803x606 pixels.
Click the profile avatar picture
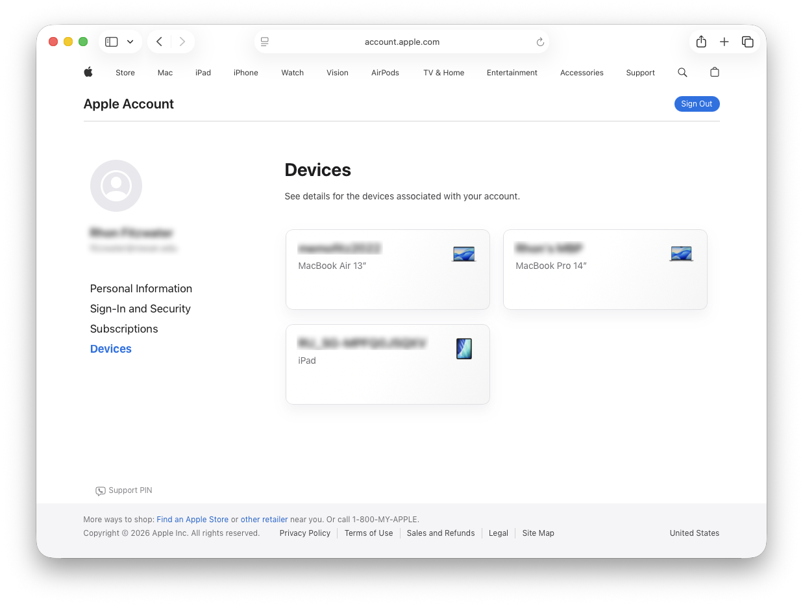tap(116, 186)
